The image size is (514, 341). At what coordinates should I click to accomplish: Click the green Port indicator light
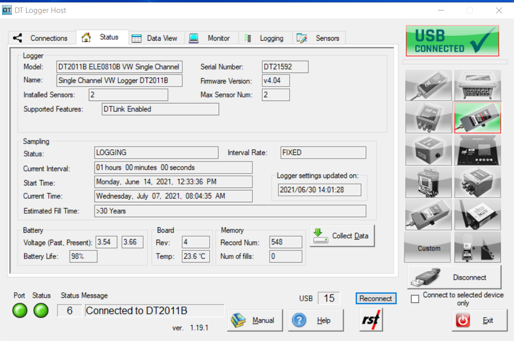20,311
